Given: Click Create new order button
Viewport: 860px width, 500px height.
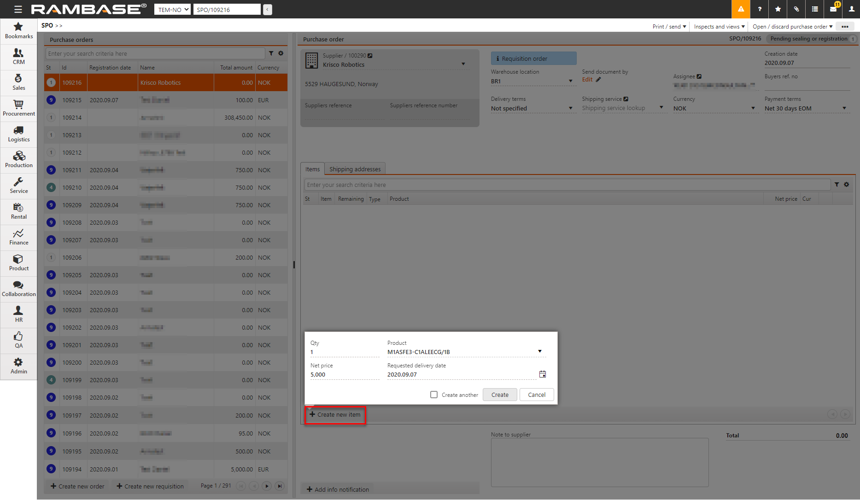Looking at the screenshot, I should pyautogui.click(x=77, y=486).
